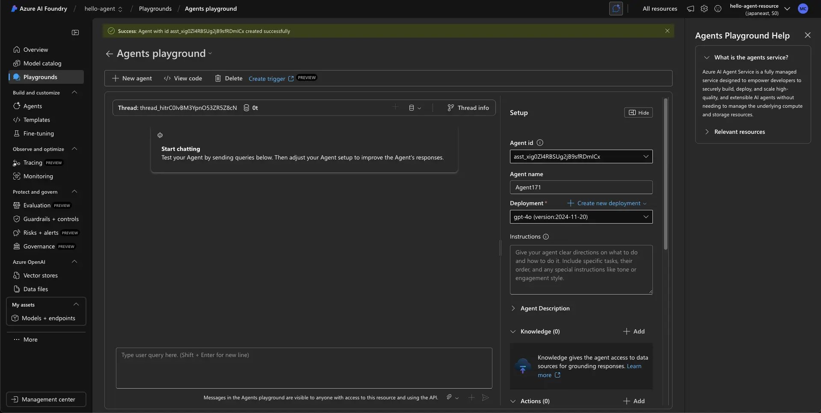The height and width of the screenshot is (413, 821).
Task: Click the announcements megaphone icon
Action: [691, 9]
